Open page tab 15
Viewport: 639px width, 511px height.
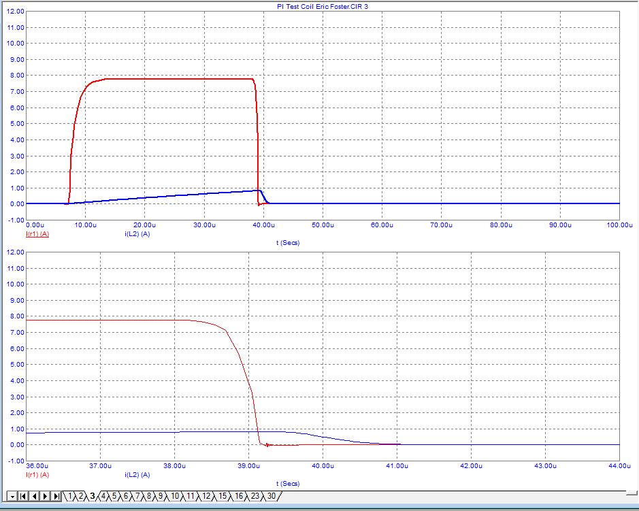(223, 496)
